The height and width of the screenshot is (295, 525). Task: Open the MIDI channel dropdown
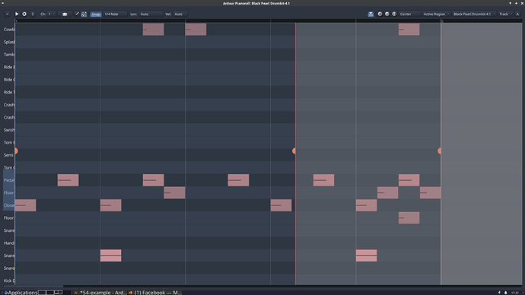tap(52, 14)
